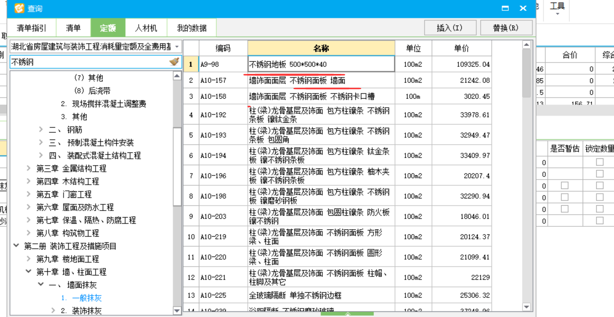Image resolution: width=614 pixels, height=317 pixels.
Task: Open the 湖北省房屋建筑与装饰工程 quota library dropdown
Action: click(x=177, y=47)
